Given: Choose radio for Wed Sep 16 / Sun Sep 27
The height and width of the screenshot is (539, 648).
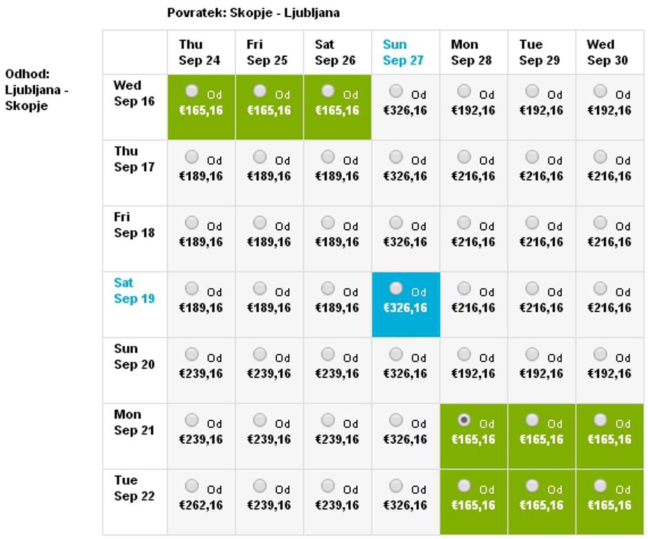Looking at the screenshot, I should [x=396, y=91].
